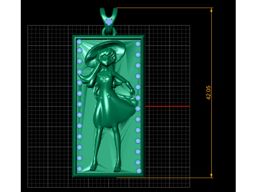Select the 42.05 dimension label
This screenshot has height=192, width=256.
[209, 93]
